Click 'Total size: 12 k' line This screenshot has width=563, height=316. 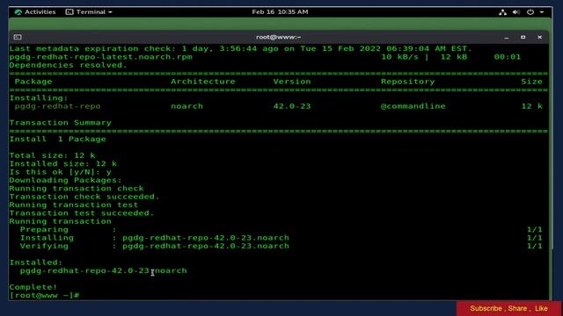(52, 155)
